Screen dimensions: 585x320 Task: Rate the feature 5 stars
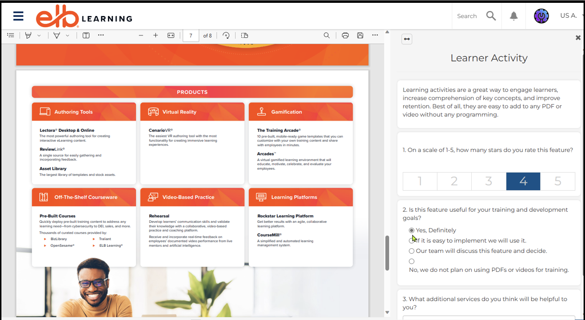[557, 181]
